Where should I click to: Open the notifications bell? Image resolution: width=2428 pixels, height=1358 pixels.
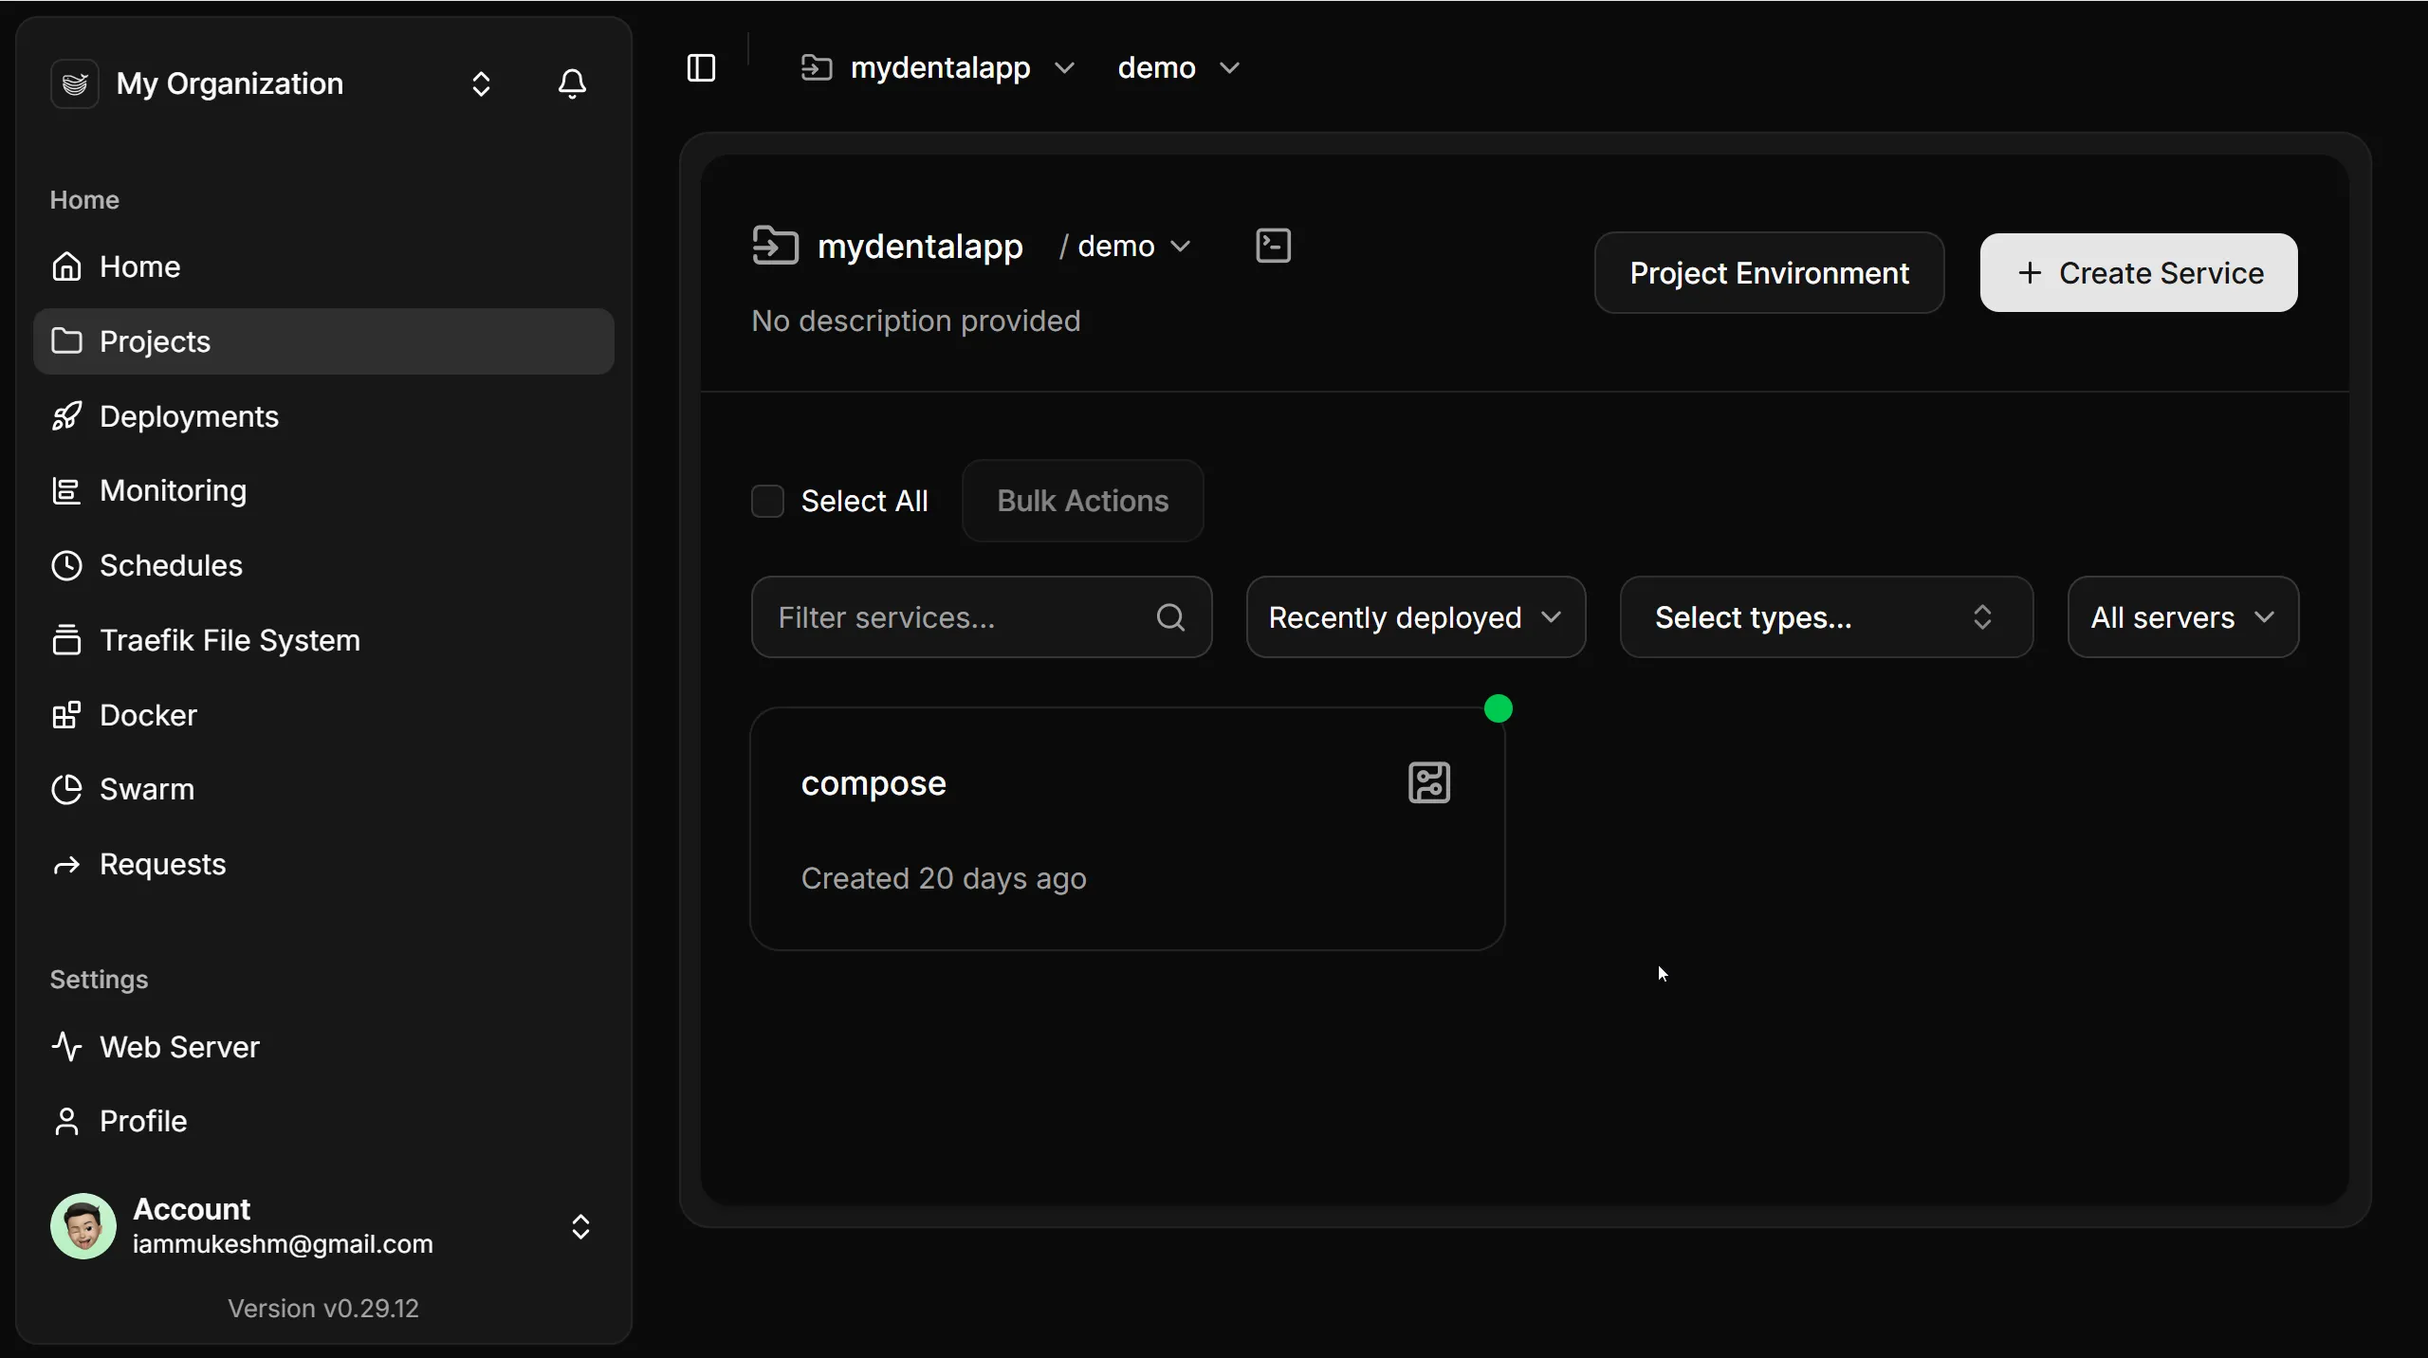pyautogui.click(x=572, y=83)
